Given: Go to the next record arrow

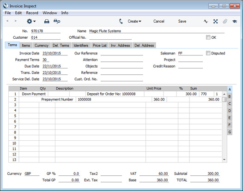Looking at the screenshot, I should pyautogui.click(x=15, y=21).
